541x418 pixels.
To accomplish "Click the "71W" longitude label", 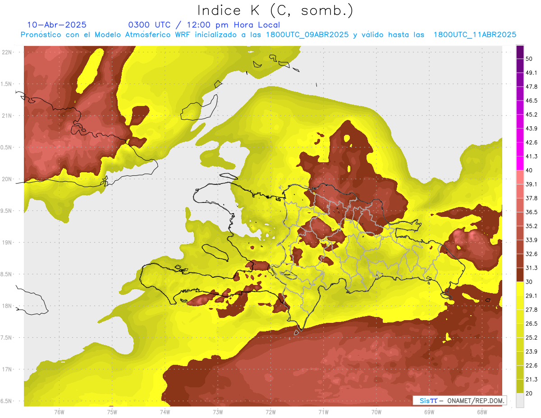I will coord(323,412).
